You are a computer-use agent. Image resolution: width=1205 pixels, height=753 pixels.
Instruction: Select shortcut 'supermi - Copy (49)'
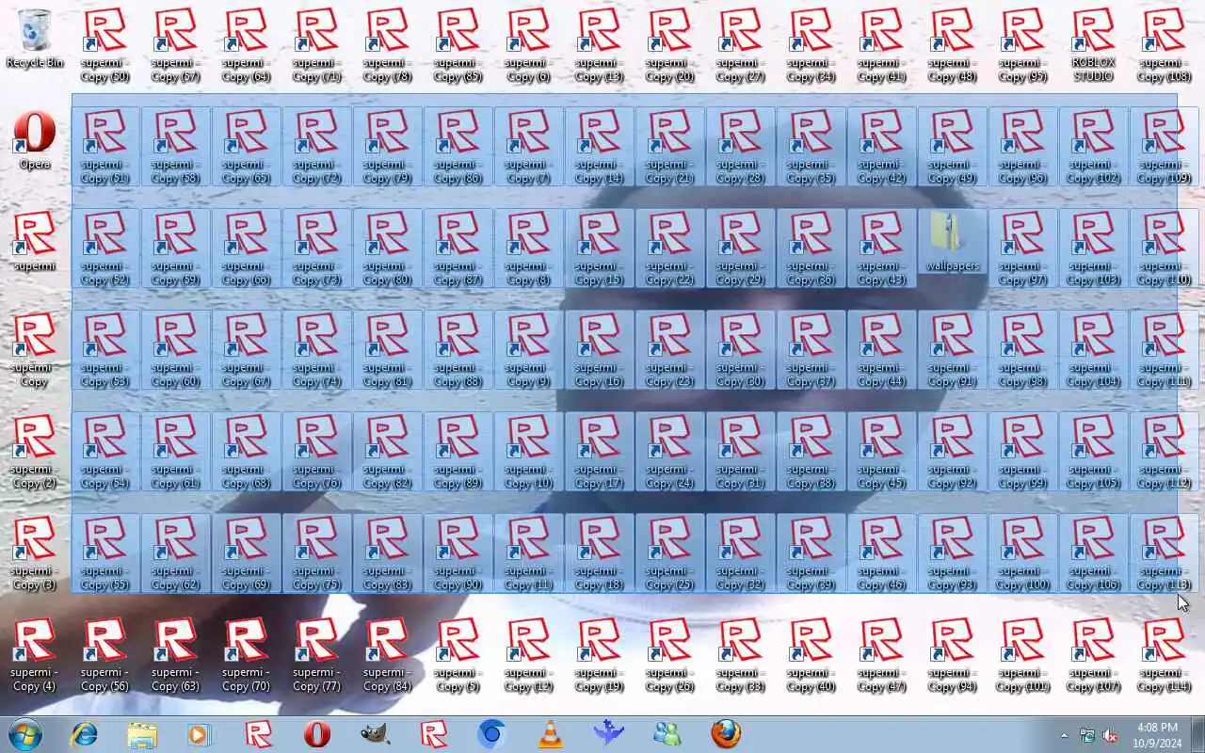click(x=953, y=147)
